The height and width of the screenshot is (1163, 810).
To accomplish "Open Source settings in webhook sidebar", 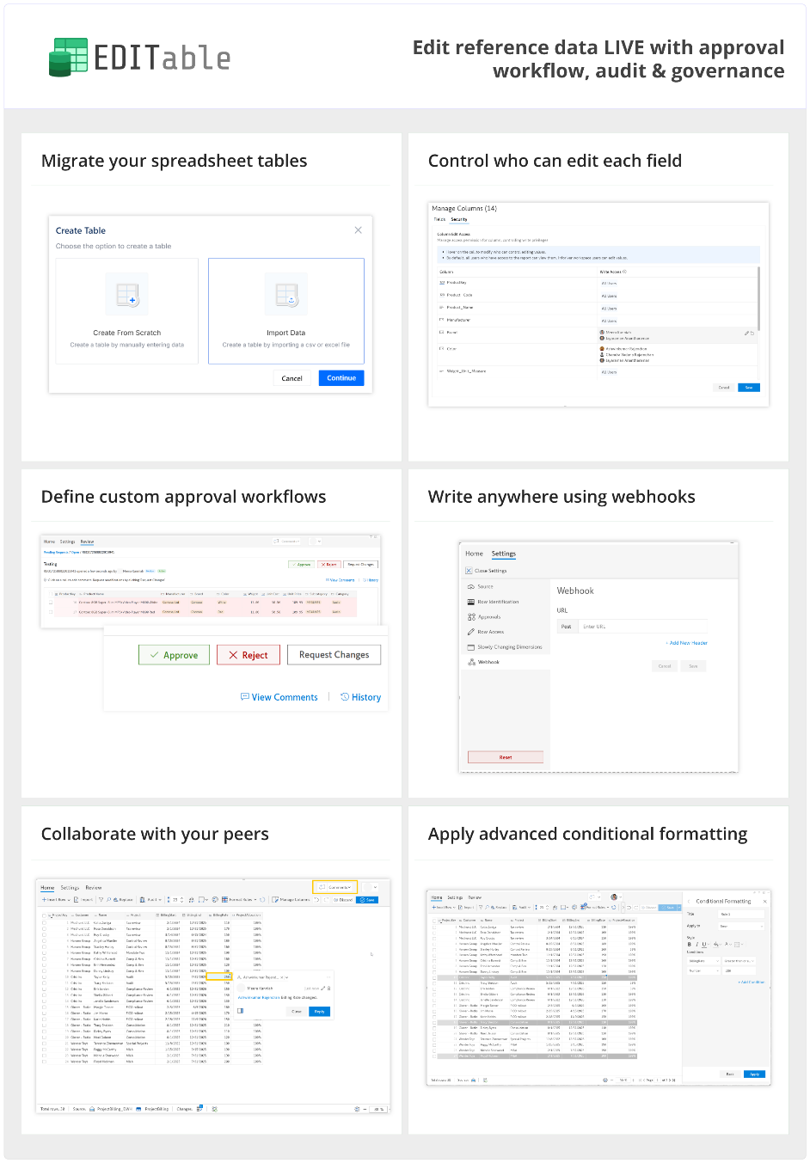I will click(x=485, y=586).
